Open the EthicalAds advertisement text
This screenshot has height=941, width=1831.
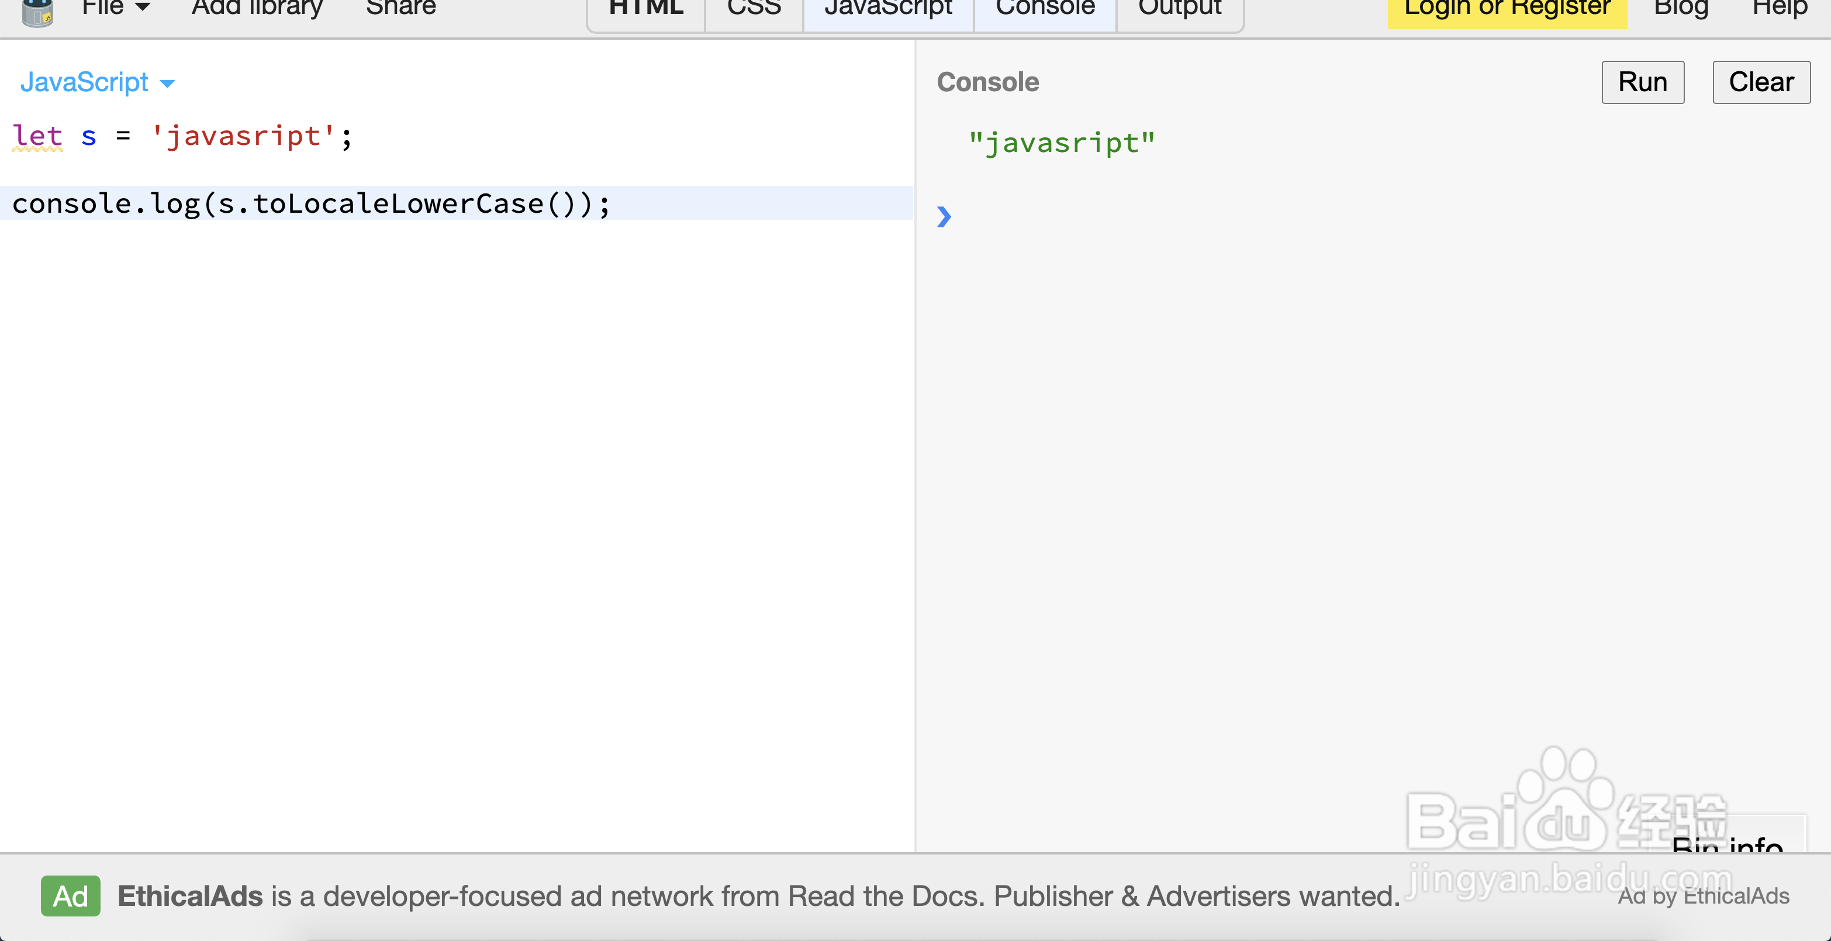(758, 896)
